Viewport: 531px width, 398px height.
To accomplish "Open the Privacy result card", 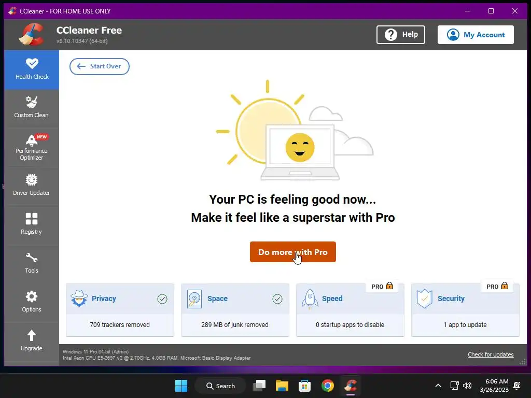I will coord(120,310).
